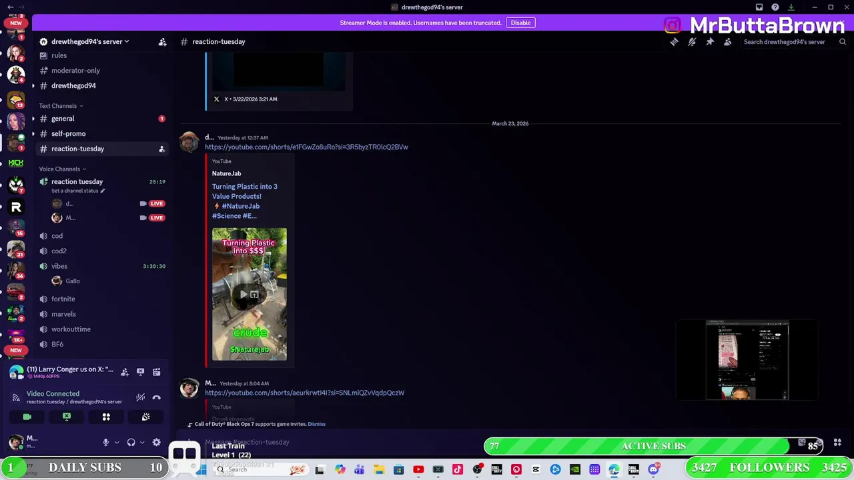Image resolution: width=854 pixels, height=480 pixels.
Task: Open the Kick server icon in sidebar
Action: pos(16,163)
